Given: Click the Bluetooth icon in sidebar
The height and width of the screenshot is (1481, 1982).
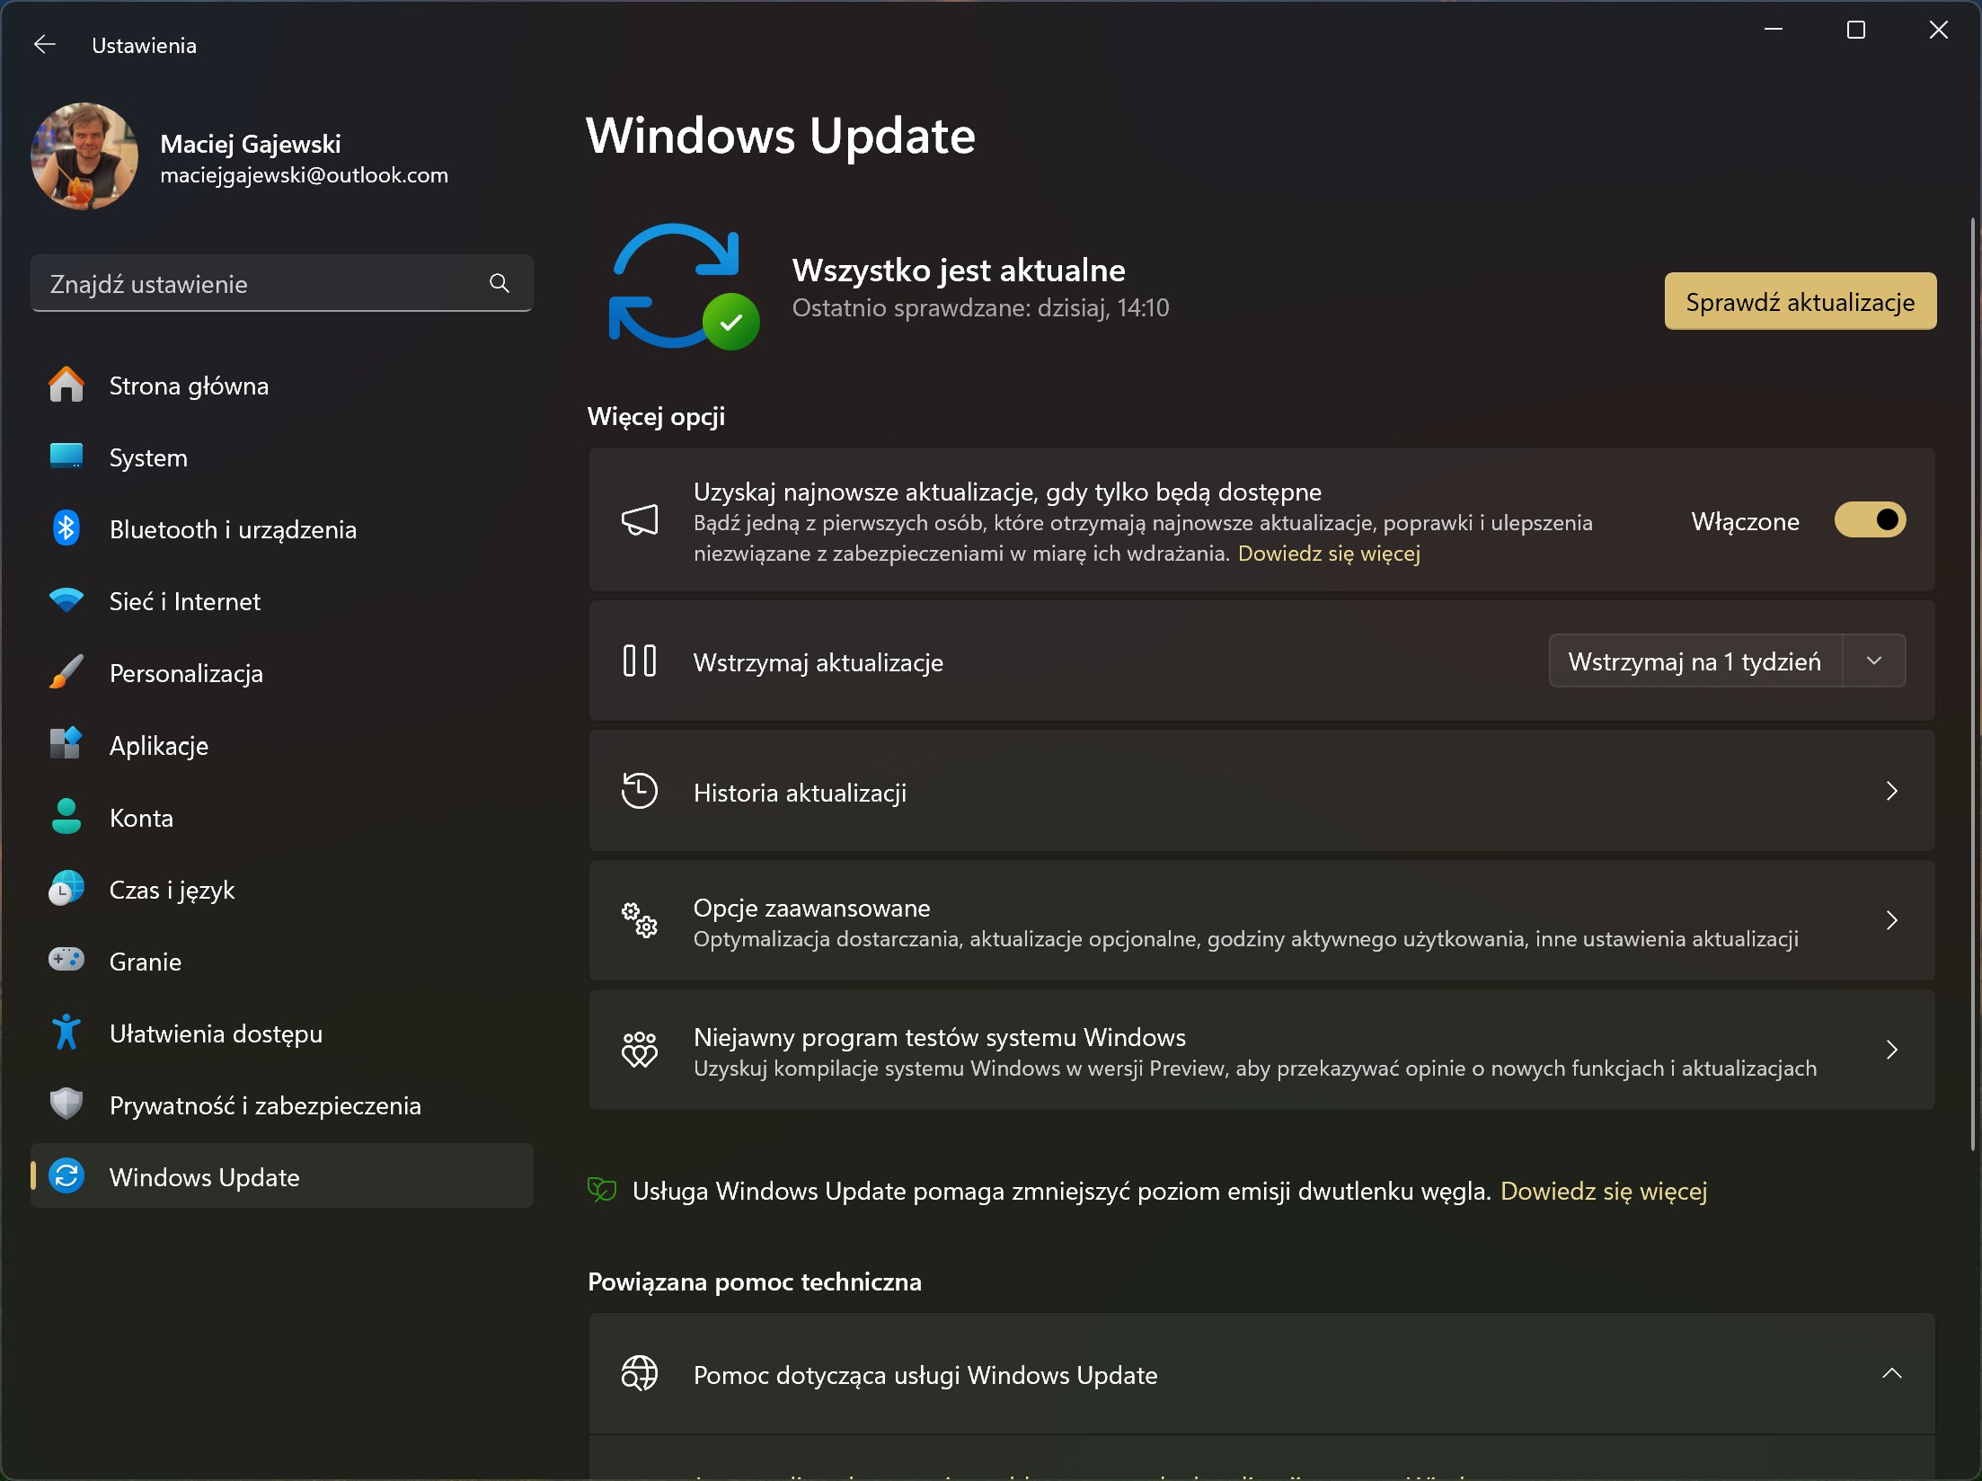Looking at the screenshot, I should (66, 528).
